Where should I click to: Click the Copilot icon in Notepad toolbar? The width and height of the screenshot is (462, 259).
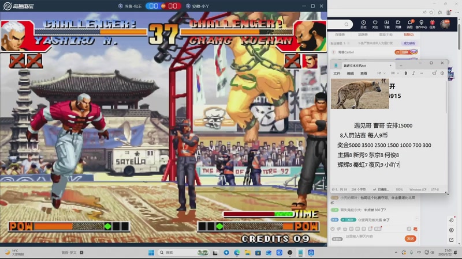434,73
